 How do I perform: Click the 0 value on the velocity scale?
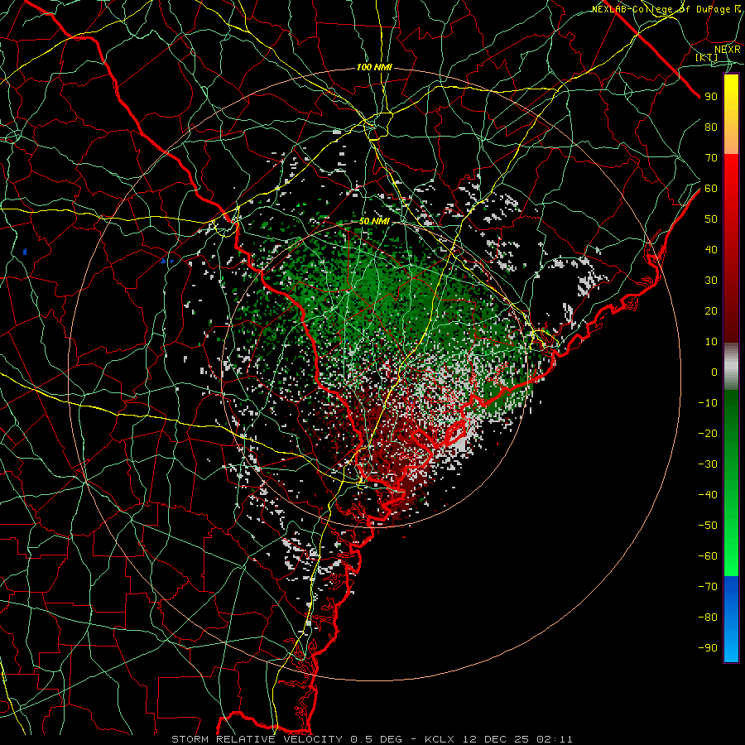[714, 372]
